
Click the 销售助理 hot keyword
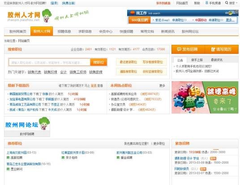[x=96, y=72]
